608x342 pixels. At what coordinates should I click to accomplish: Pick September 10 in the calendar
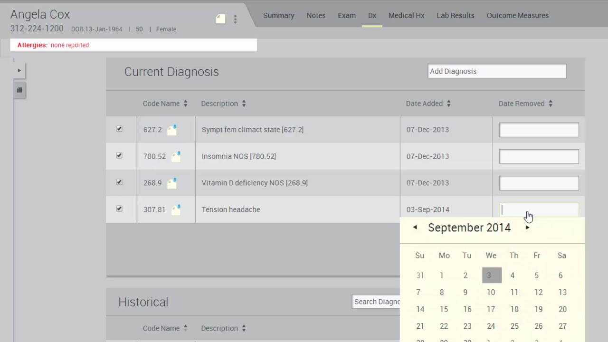[x=491, y=292]
